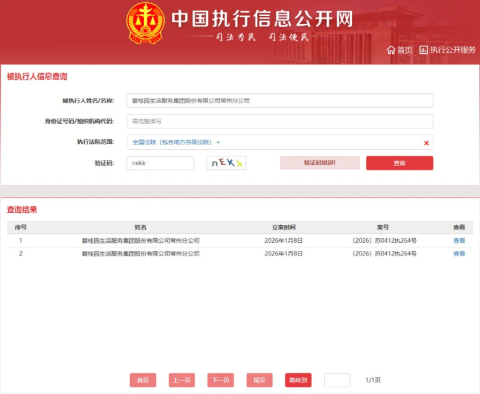Expand the 全国法院 court scope dropdown arrow
The height and width of the screenshot is (394, 480).
218,142
